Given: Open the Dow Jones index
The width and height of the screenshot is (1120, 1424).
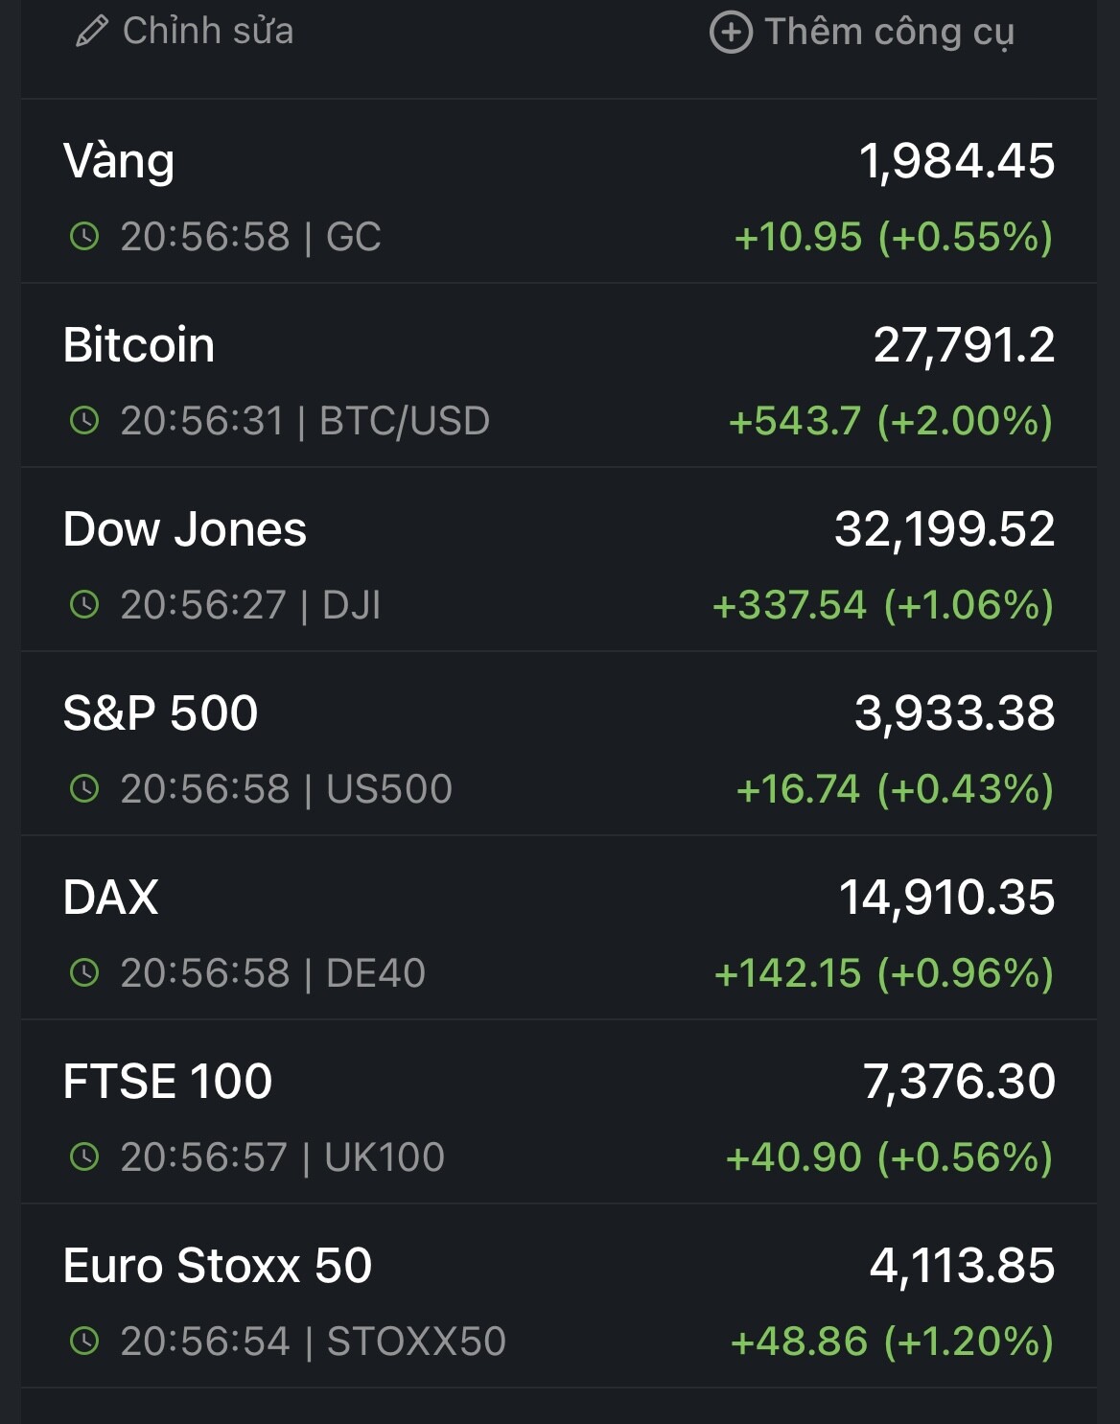Looking at the screenshot, I should pyautogui.click(x=185, y=529).
